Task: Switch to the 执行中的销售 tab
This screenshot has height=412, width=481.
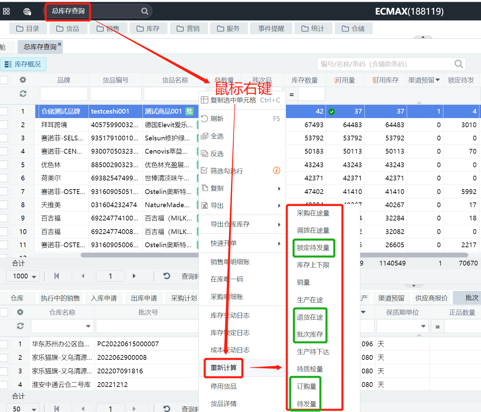Action: [60, 298]
